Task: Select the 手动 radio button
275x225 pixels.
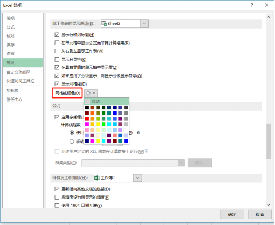Action: tap(72, 141)
